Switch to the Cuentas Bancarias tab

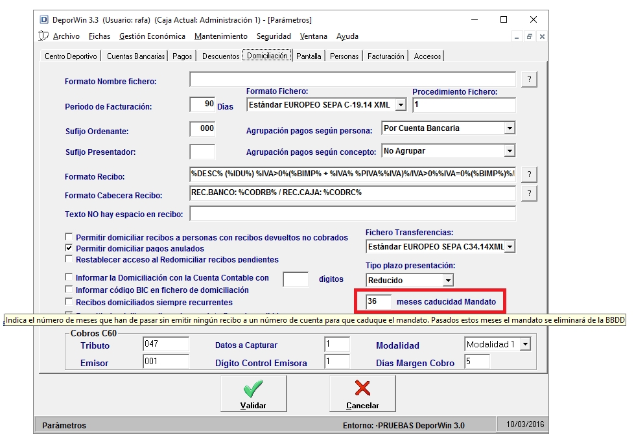tap(136, 56)
